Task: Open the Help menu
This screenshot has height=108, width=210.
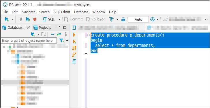Action: pyautogui.click(x=112, y=12)
